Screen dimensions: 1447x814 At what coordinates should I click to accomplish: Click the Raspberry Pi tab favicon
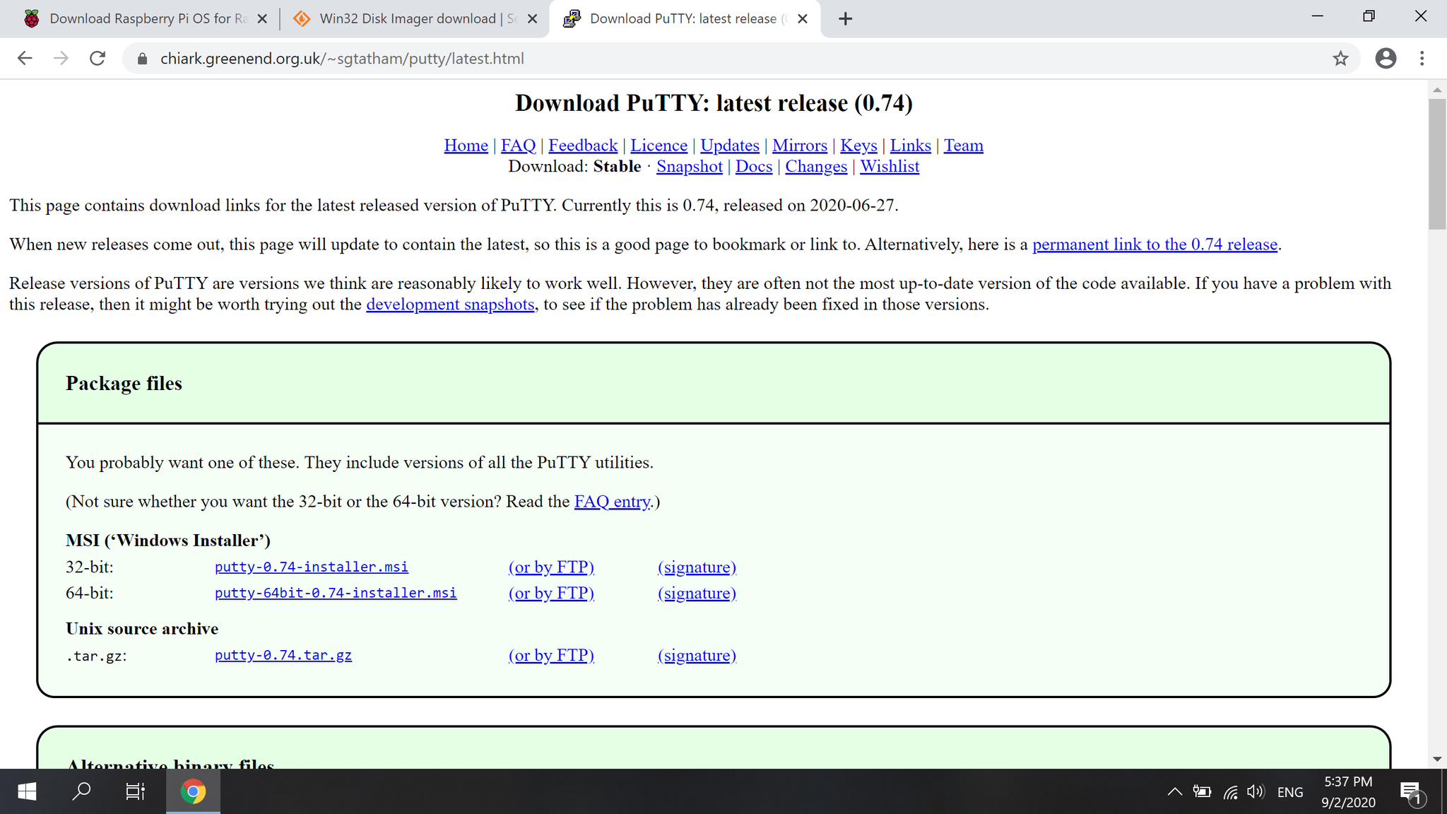[x=32, y=19]
